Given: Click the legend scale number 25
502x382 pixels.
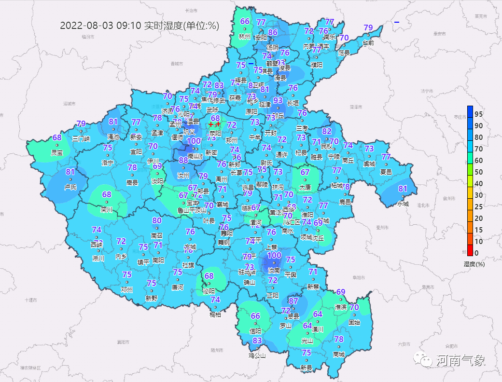Looking at the screenshot, I should click(479, 207).
